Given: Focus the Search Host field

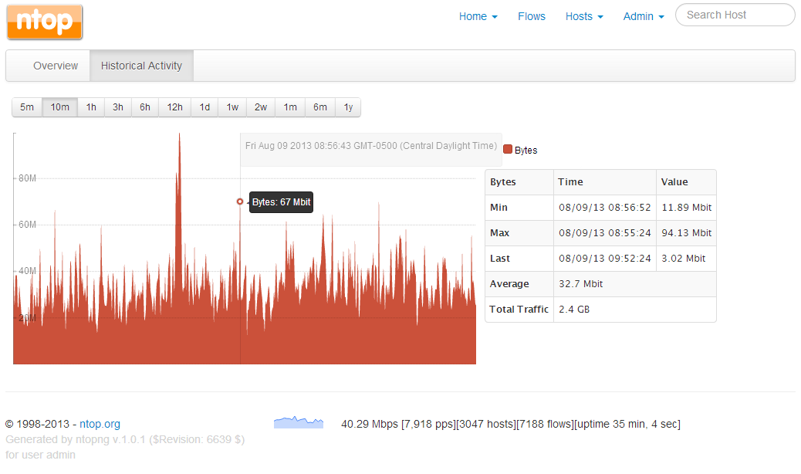Looking at the screenshot, I should 734,15.
